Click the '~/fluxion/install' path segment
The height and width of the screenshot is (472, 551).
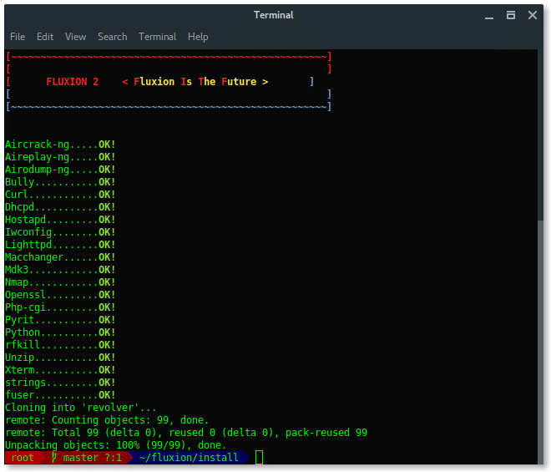tap(189, 458)
